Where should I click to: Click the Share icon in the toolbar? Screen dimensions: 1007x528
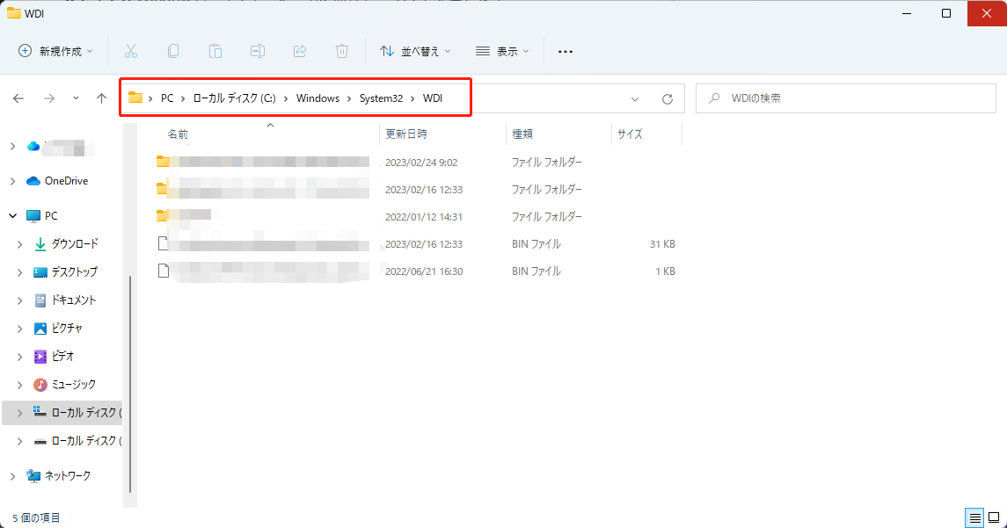point(300,51)
